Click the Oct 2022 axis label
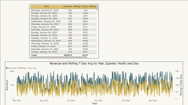188x105 pixels. click(98, 101)
